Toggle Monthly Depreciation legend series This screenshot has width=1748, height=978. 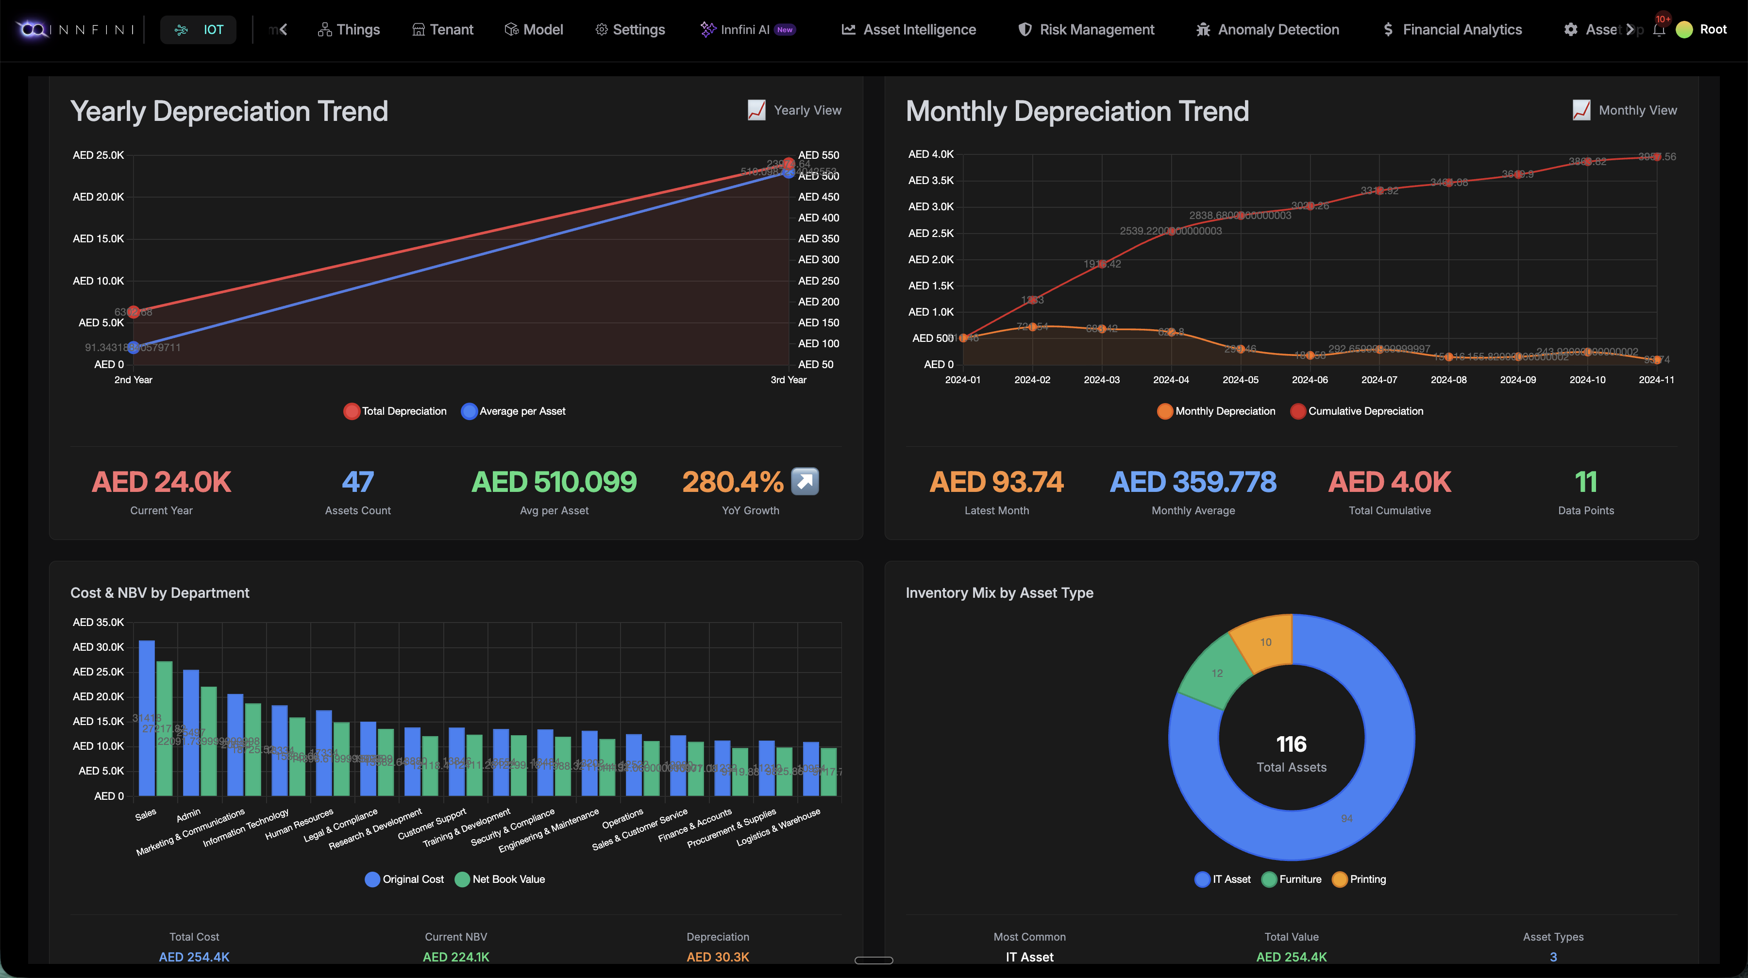[1216, 411]
